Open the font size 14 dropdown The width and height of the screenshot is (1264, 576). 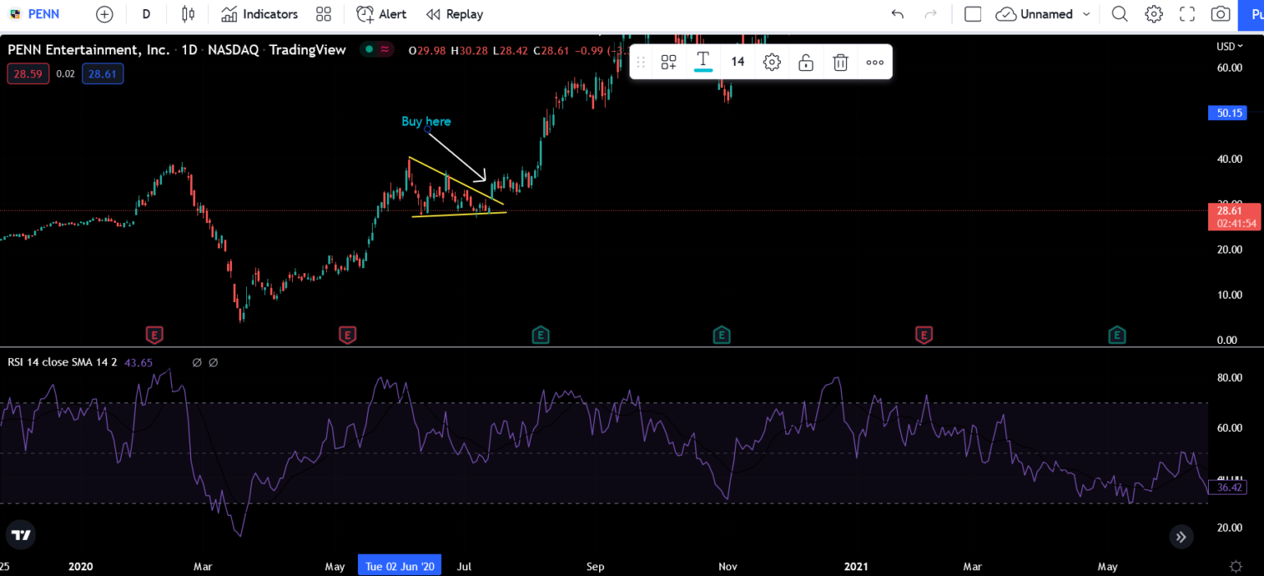[737, 61]
